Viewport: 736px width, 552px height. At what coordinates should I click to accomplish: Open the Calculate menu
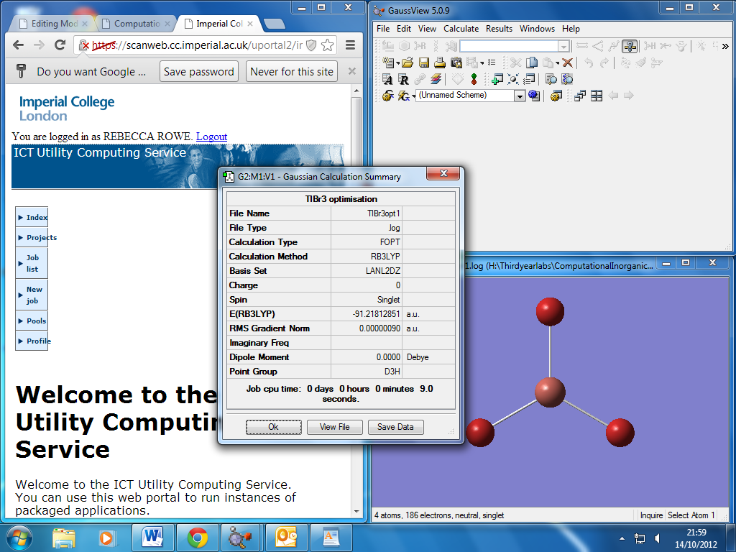coord(461,29)
